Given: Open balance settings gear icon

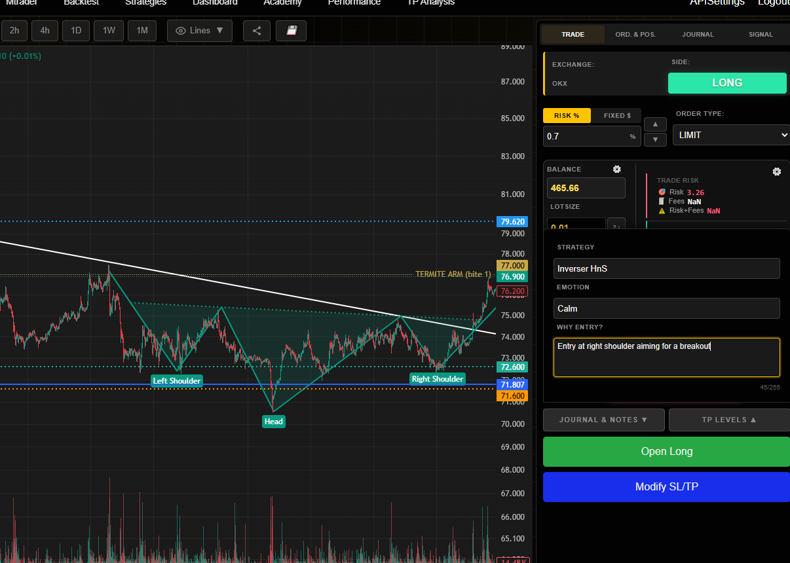Looking at the screenshot, I should 616,169.
